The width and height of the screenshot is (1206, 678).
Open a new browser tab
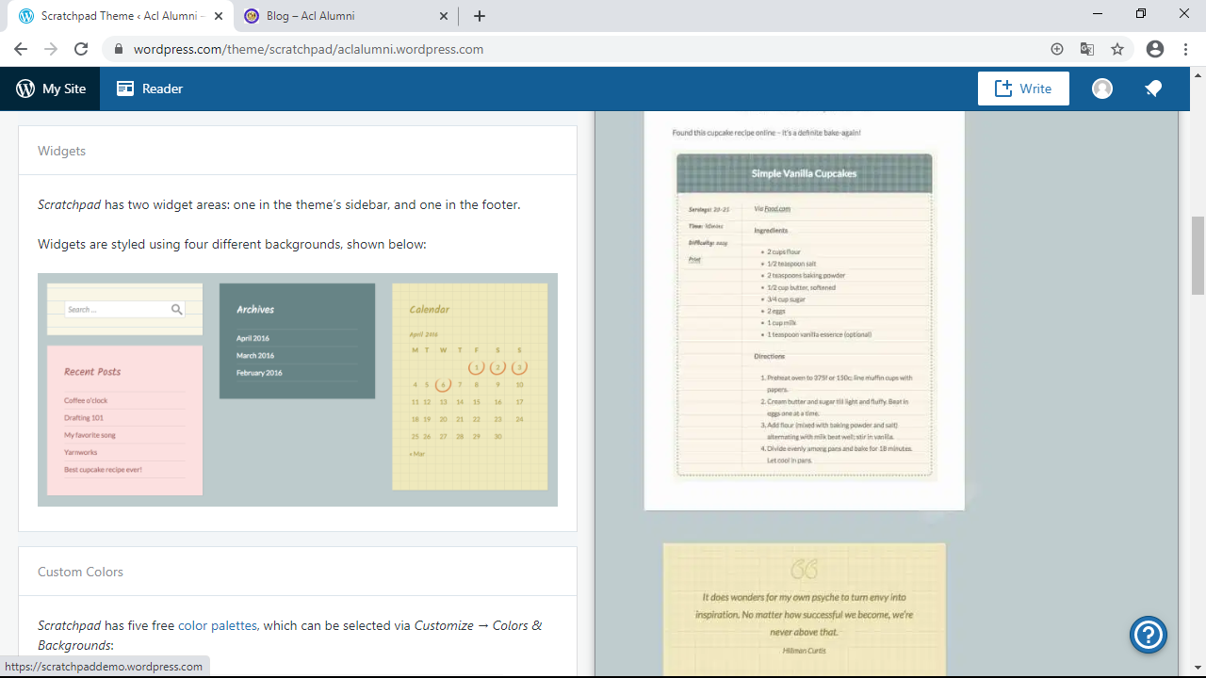coord(480,16)
